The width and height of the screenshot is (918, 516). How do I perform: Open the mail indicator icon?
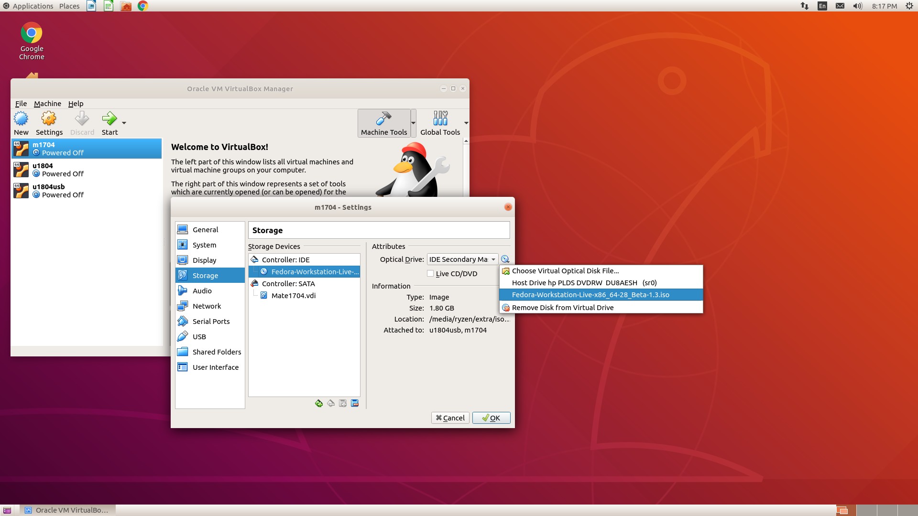[x=840, y=6]
